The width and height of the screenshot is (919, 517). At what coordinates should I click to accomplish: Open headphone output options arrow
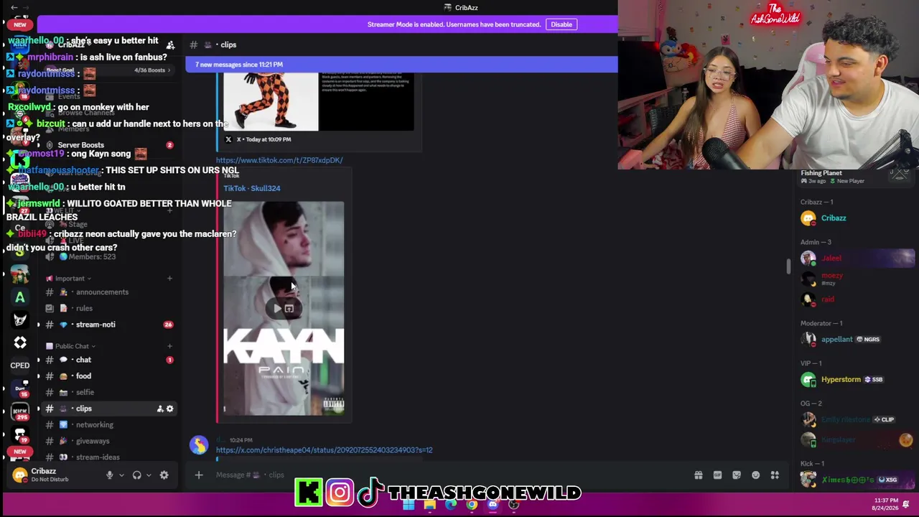[149, 475]
